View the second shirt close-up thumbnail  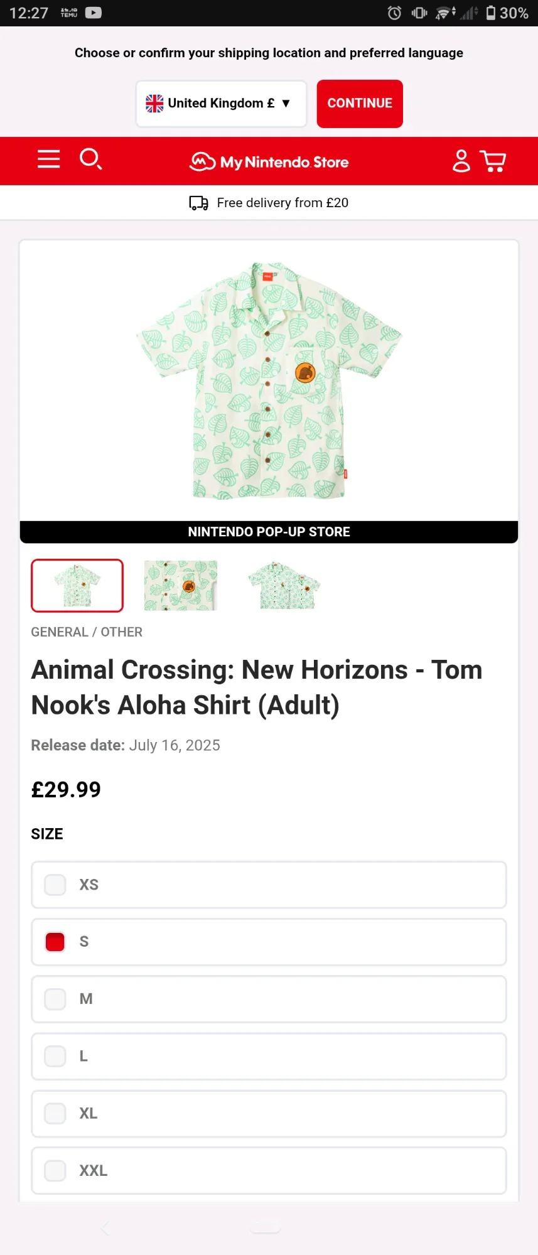pyautogui.click(x=181, y=586)
